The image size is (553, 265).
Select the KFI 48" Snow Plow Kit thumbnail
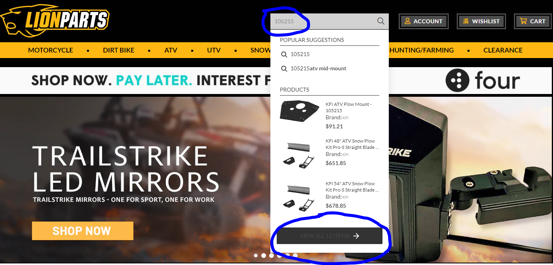[x=300, y=153]
